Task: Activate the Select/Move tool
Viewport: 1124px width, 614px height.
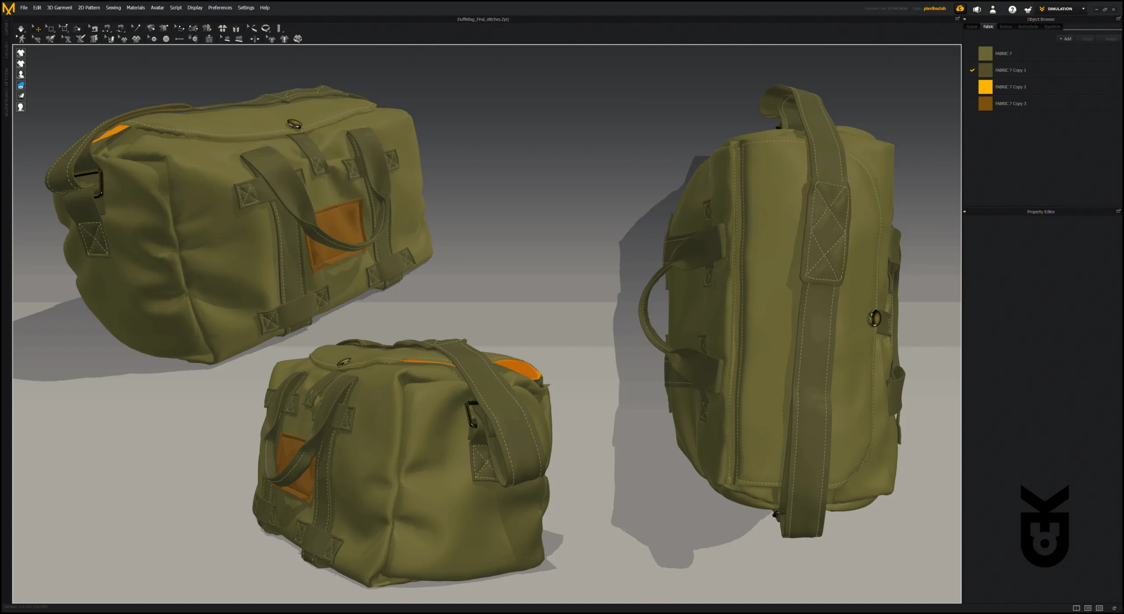Action: pos(38,29)
